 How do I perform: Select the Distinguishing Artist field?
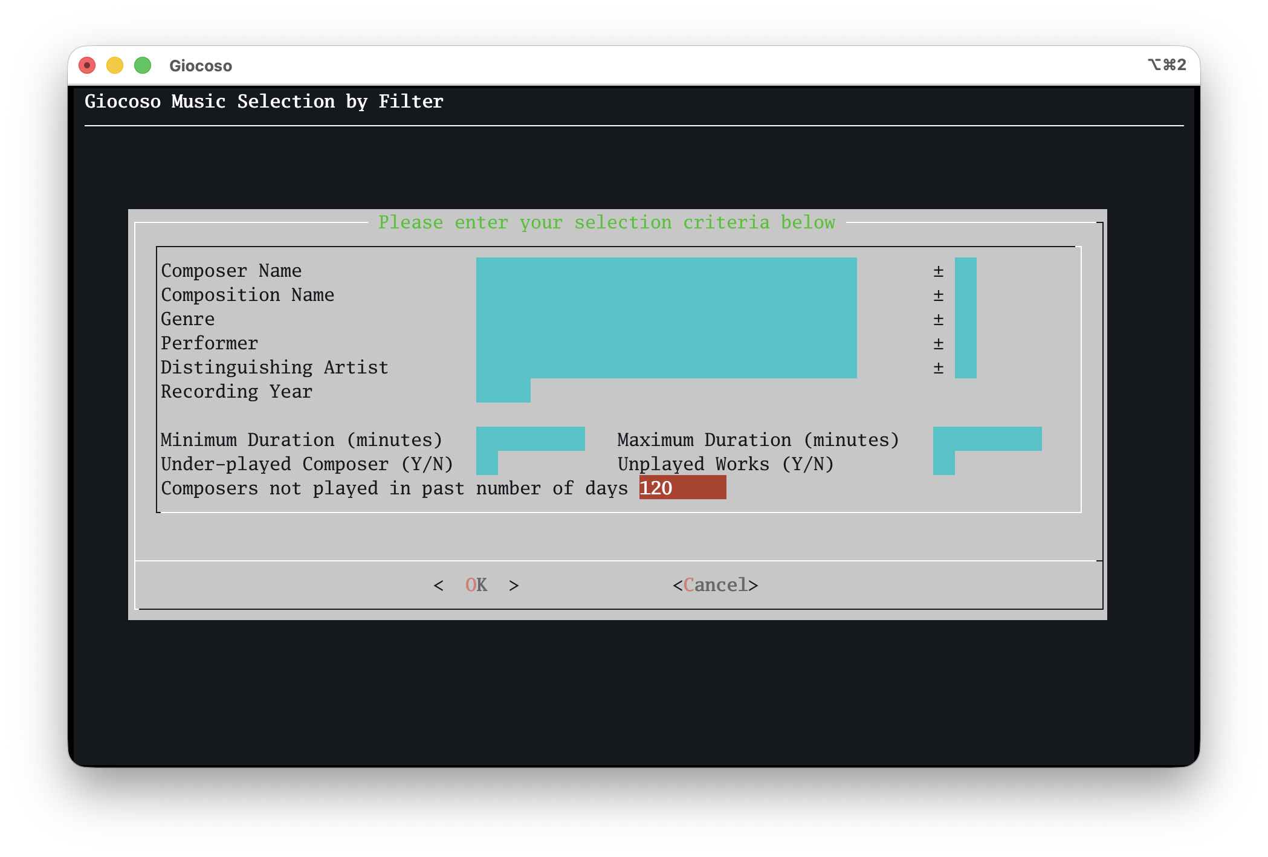coord(666,367)
